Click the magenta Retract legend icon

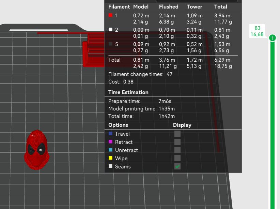[111, 142]
